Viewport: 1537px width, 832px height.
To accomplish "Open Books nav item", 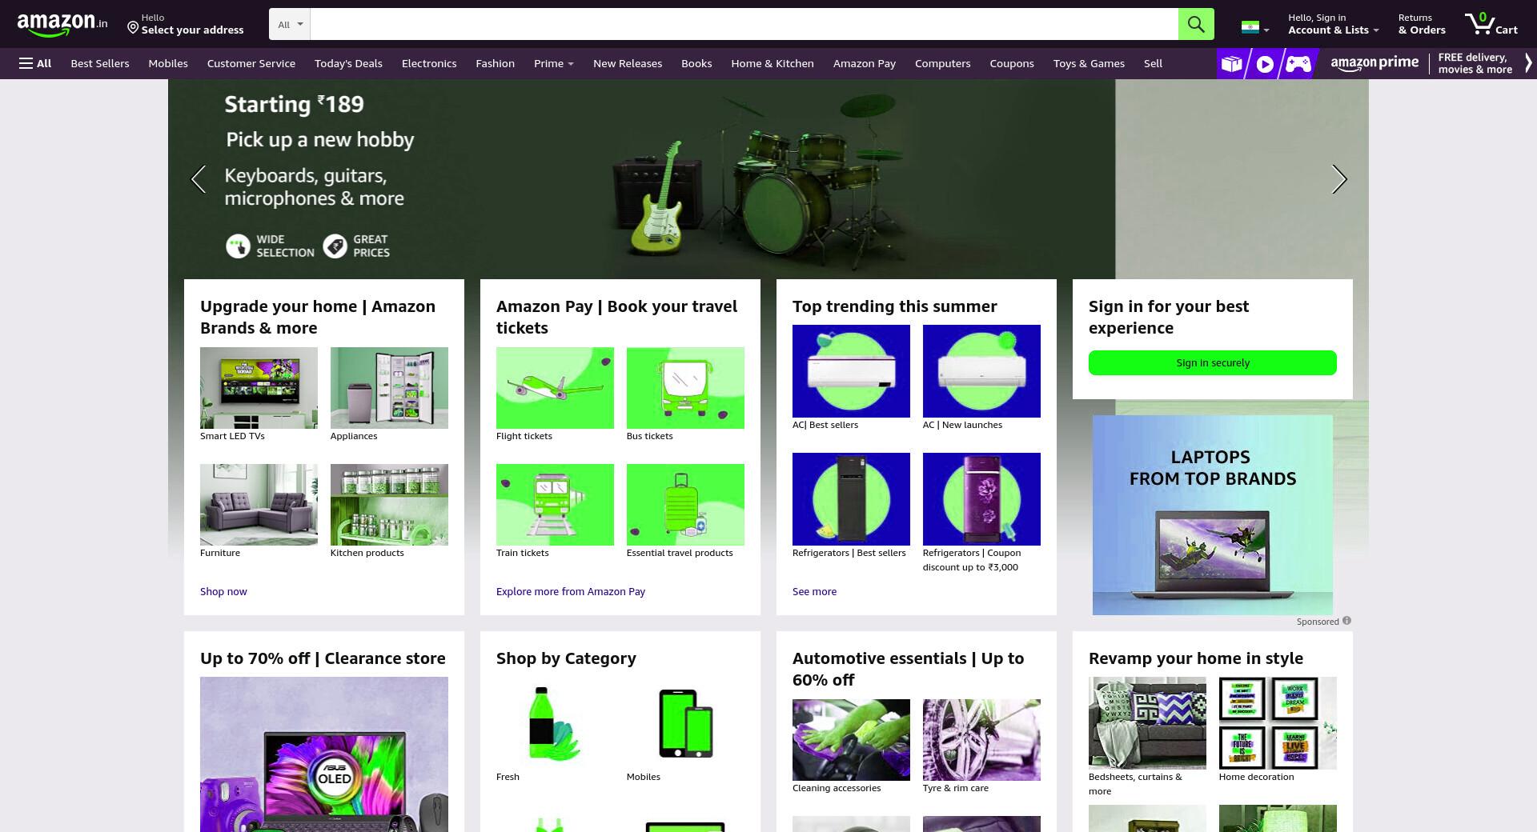I will click(x=696, y=63).
